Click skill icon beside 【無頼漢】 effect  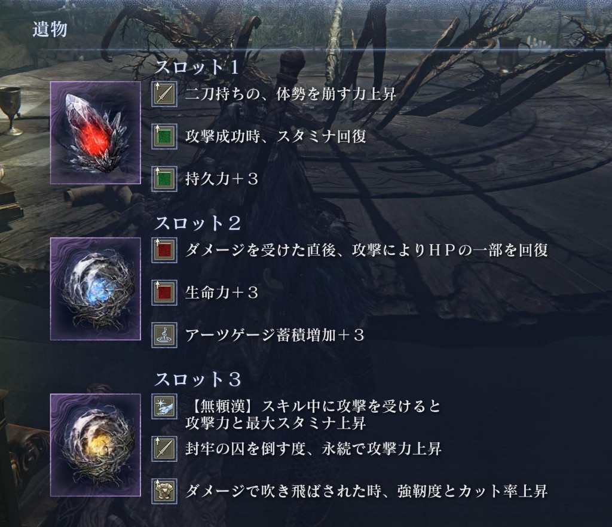tap(164, 407)
